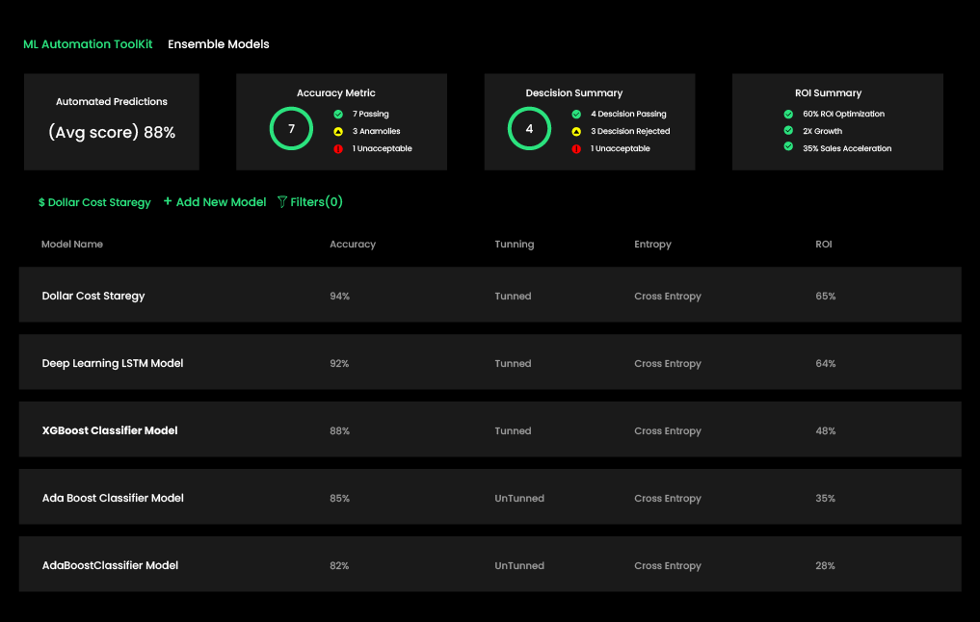
Task: Click green check beside 4 Descision Passing
Action: pyautogui.click(x=576, y=114)
